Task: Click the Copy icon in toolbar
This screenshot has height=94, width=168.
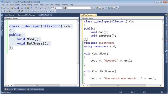Action: [25, 8]
